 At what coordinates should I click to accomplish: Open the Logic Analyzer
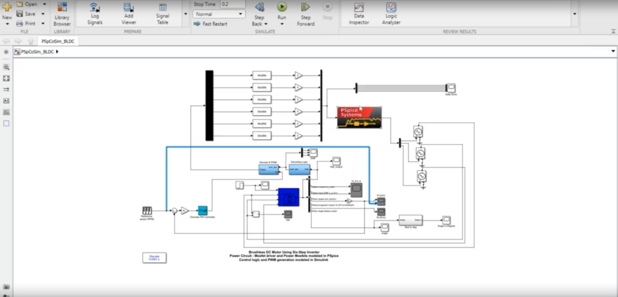click(391, 14)
